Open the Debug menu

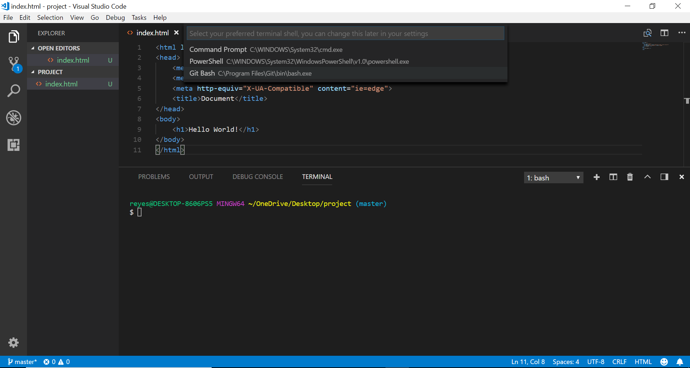coord(115,18)
